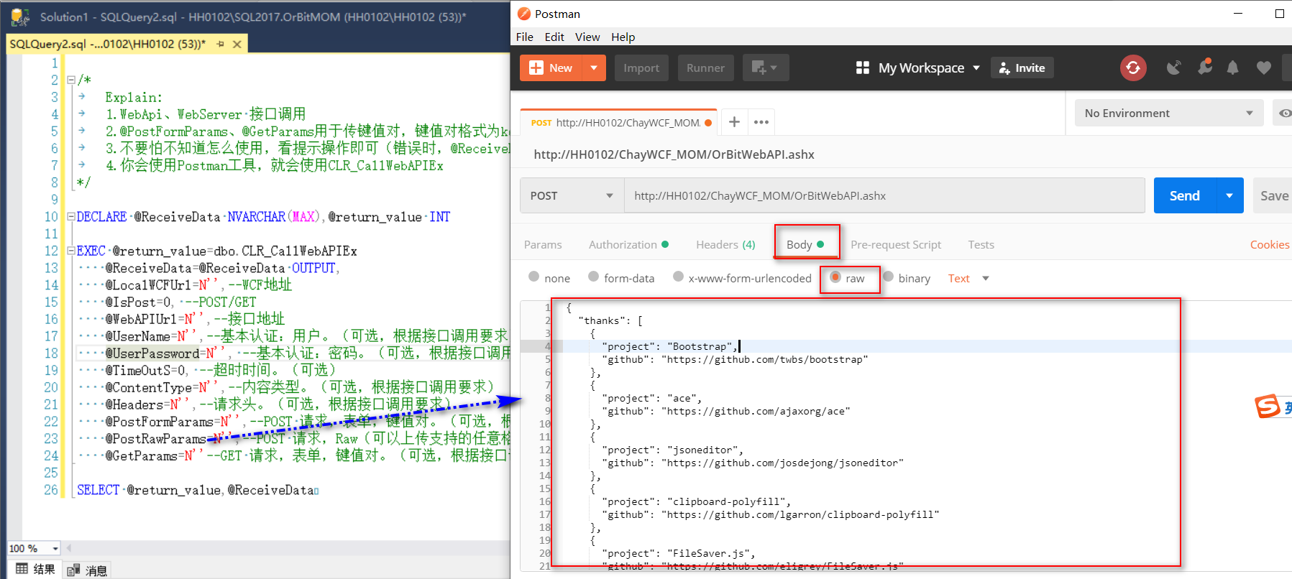Select the binary radio button
1292x579 pixels.
click(888, 277)
